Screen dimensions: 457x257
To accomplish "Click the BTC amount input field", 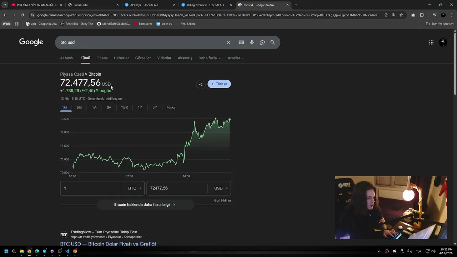I will (x=91, y=188).
